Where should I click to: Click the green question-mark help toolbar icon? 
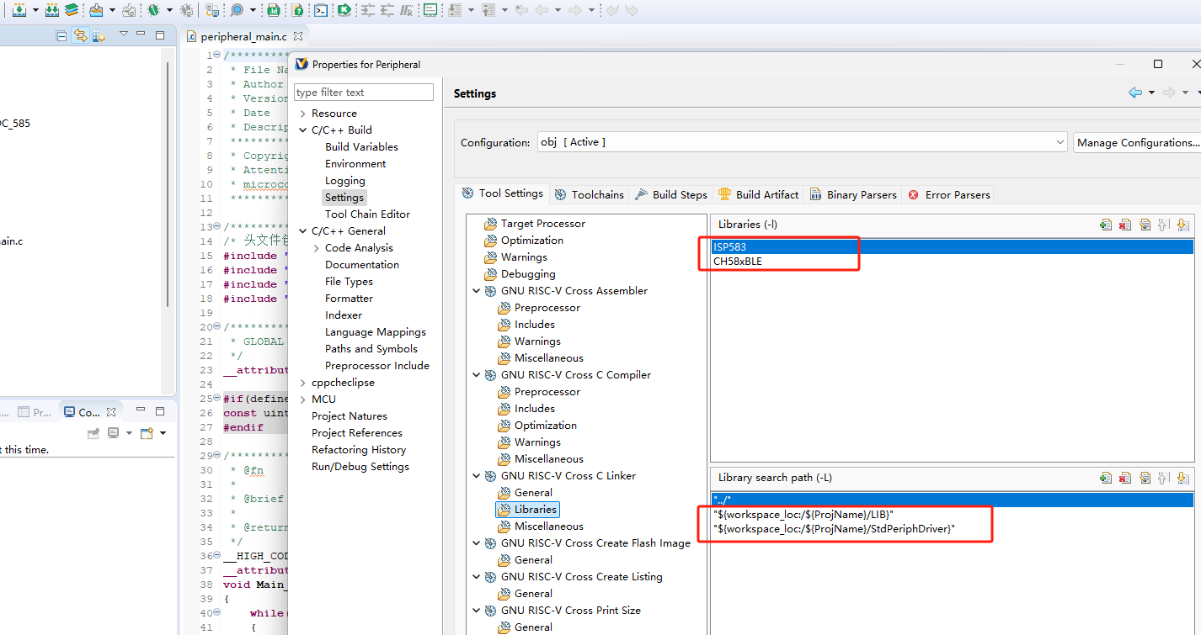297,10
